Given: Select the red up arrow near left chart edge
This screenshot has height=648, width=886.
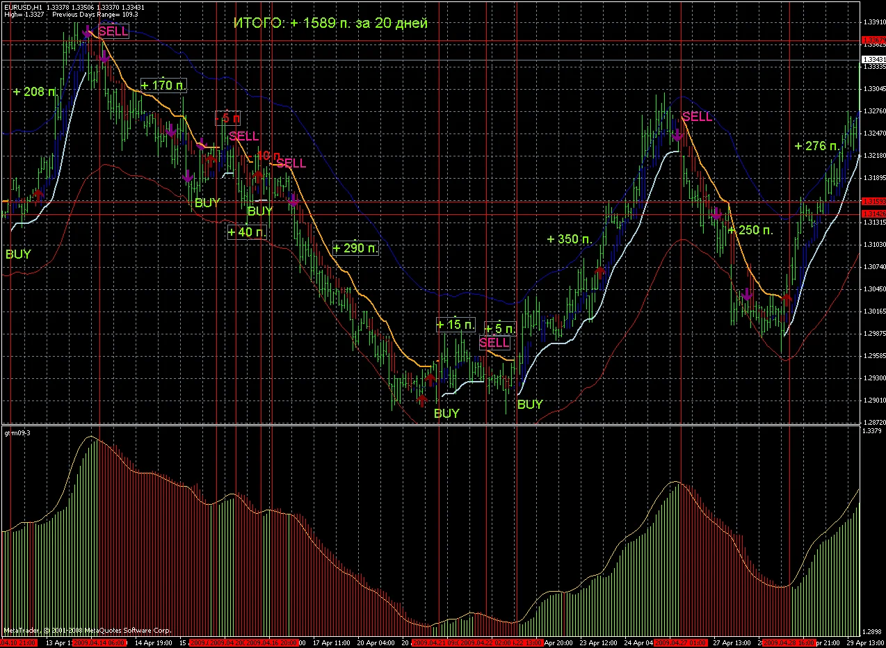Looking at the screenshot, I should (x=38, y=195).
